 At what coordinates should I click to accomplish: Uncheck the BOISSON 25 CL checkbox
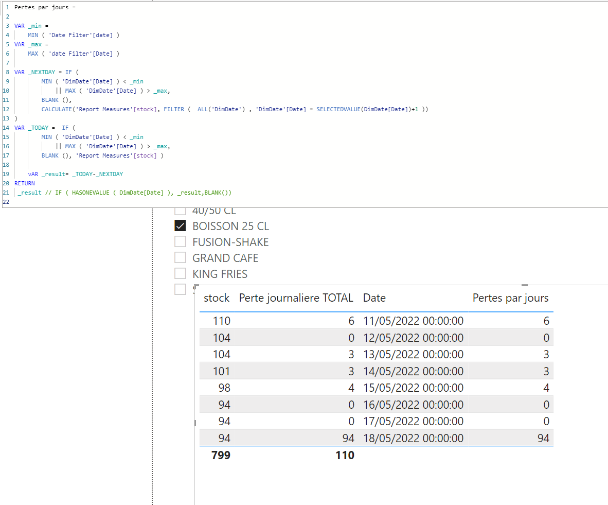(x=180, y=225)
